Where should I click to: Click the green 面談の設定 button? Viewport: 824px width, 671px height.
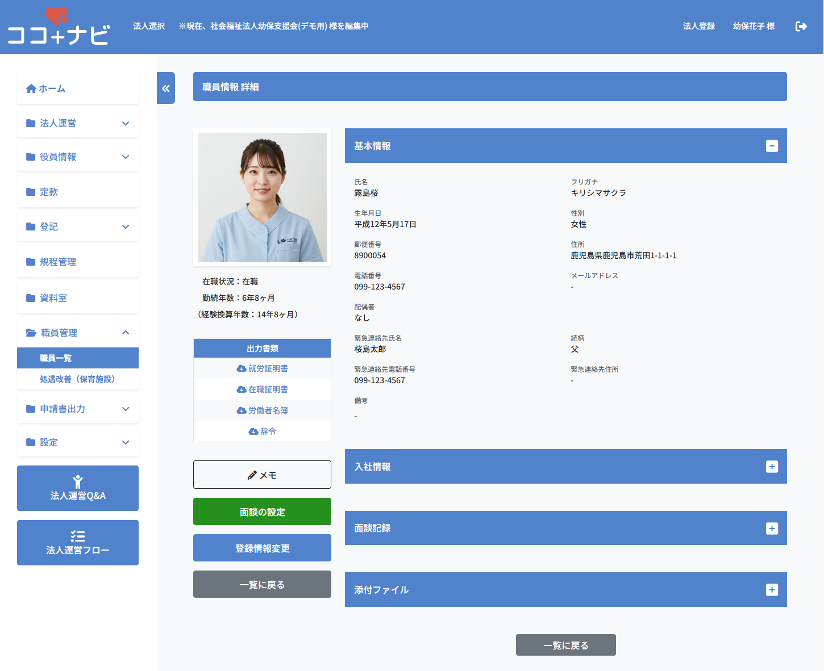coord(262,511)
